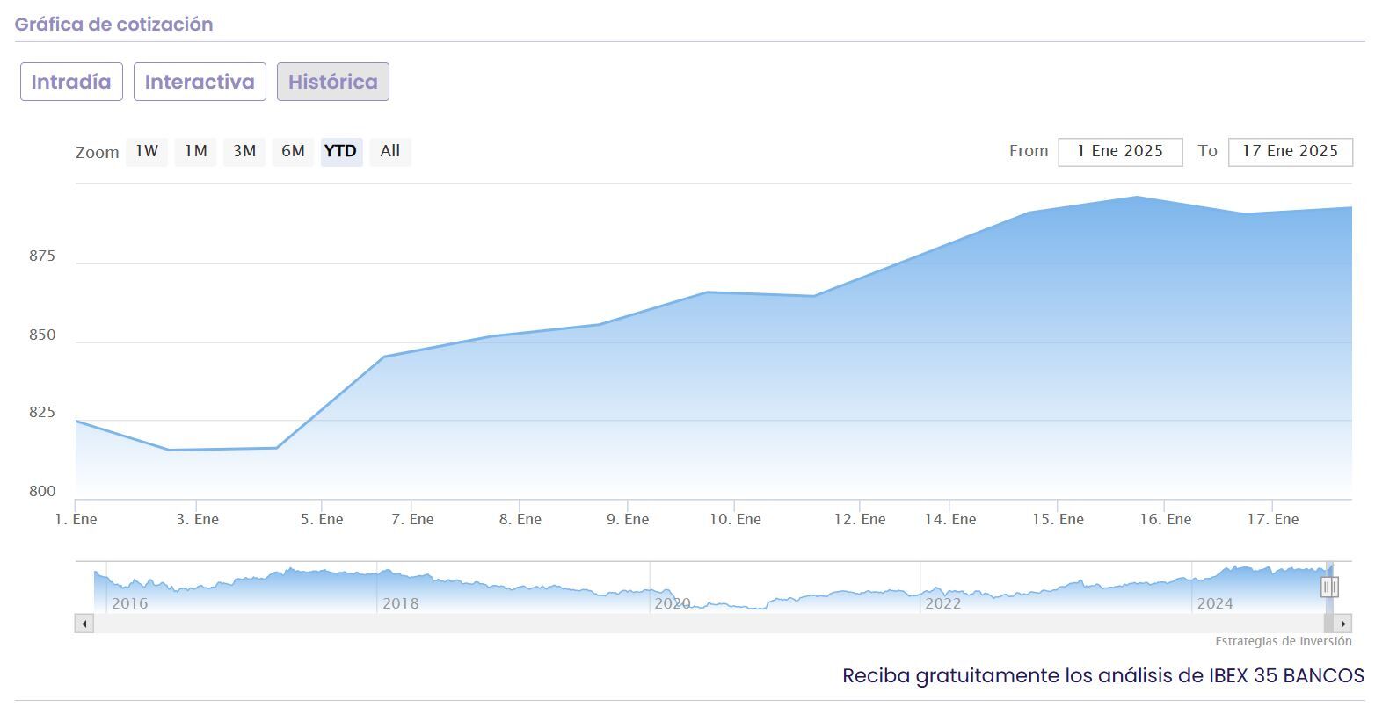Grab the navigator range handle

(x=1329, y=586)
